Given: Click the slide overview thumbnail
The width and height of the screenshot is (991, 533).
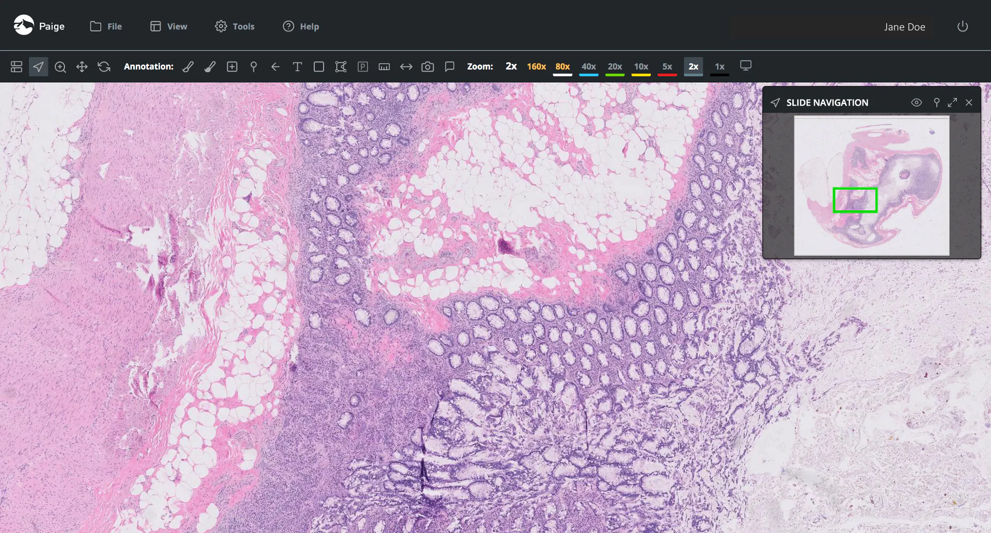Looking at the screenshot, I should pyautogui.click(x=871, y=186).
